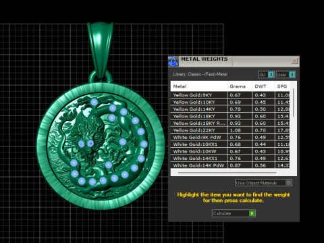Select the White Gold:10KX1 row
The height and width of the screenshot is (243, 324).
(230, 144)
